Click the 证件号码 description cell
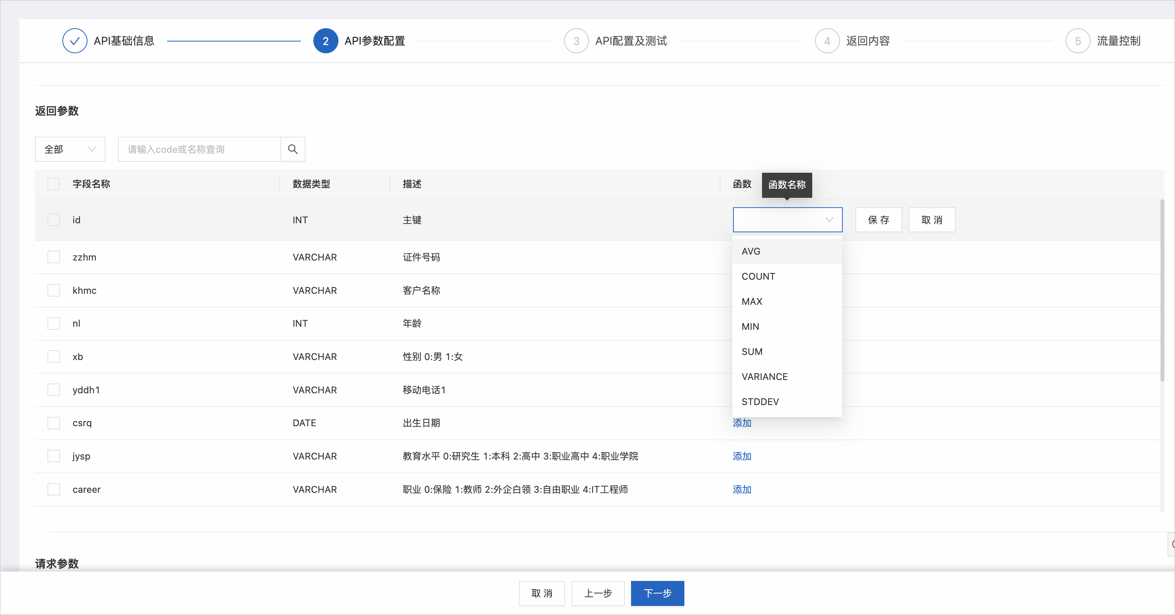Viewport: 1175px width, 615px height. click(422, 257)
